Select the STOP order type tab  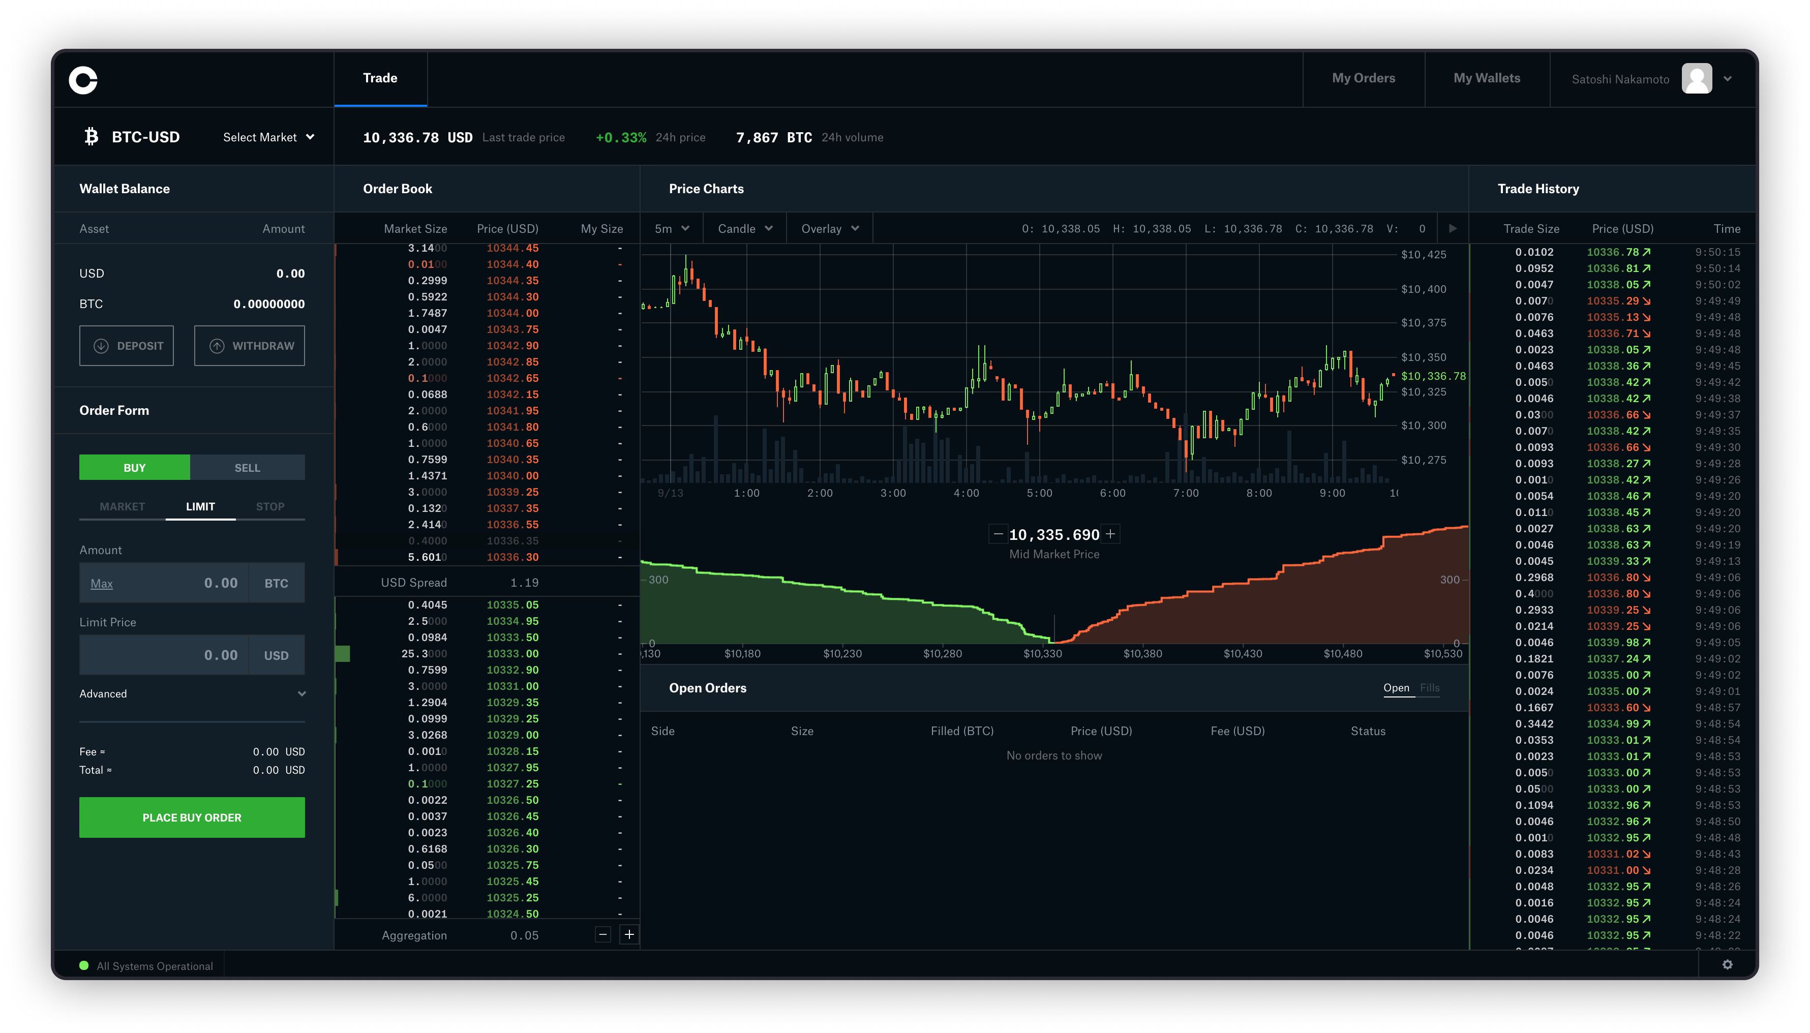[x=270, y=506]
